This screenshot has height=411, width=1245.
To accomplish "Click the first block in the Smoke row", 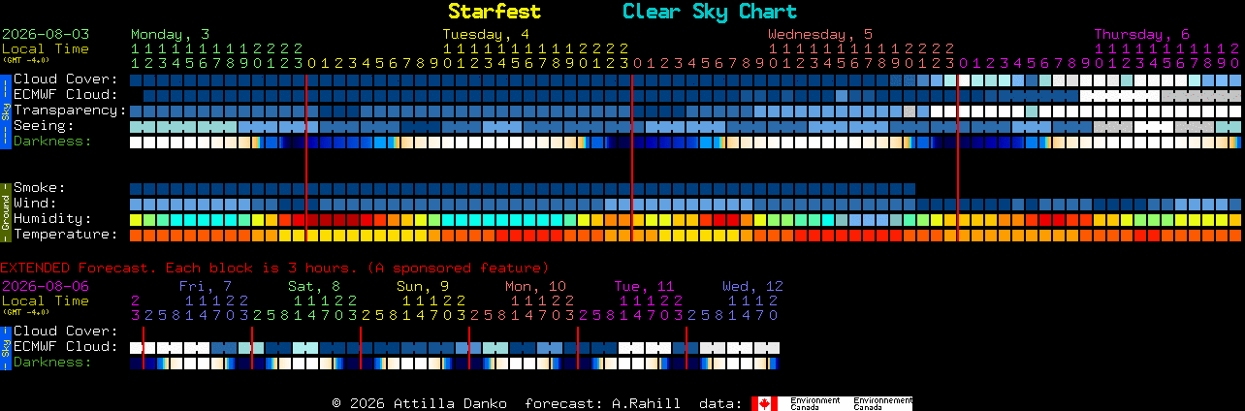I will [136, 188].
